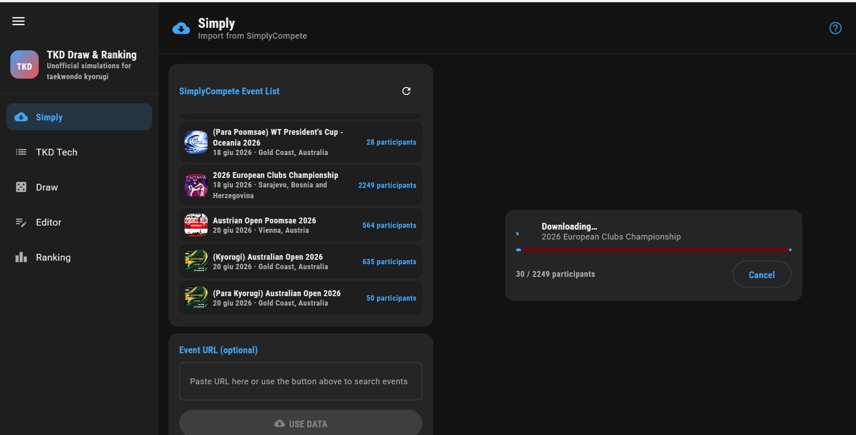
Task: Click the Editor pencil list icon
Action: click(x=21, y=222)
